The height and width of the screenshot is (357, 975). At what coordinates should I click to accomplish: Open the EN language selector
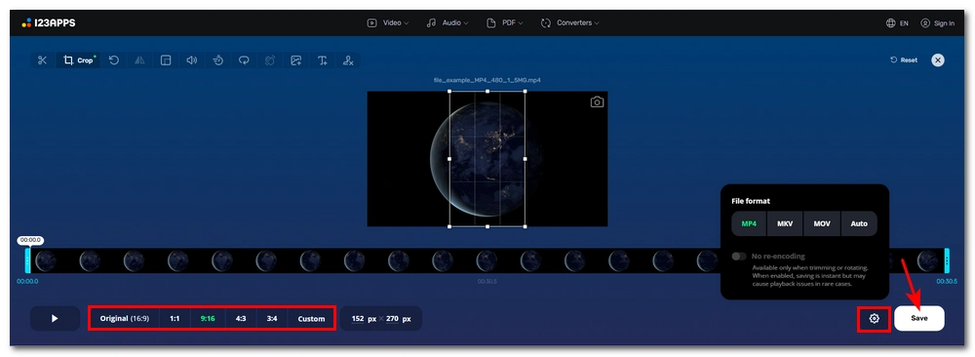click(x=897, y=23)
